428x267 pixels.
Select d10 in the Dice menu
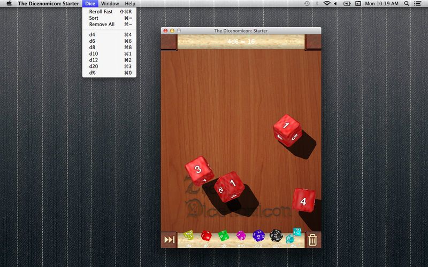pos(109,54)
